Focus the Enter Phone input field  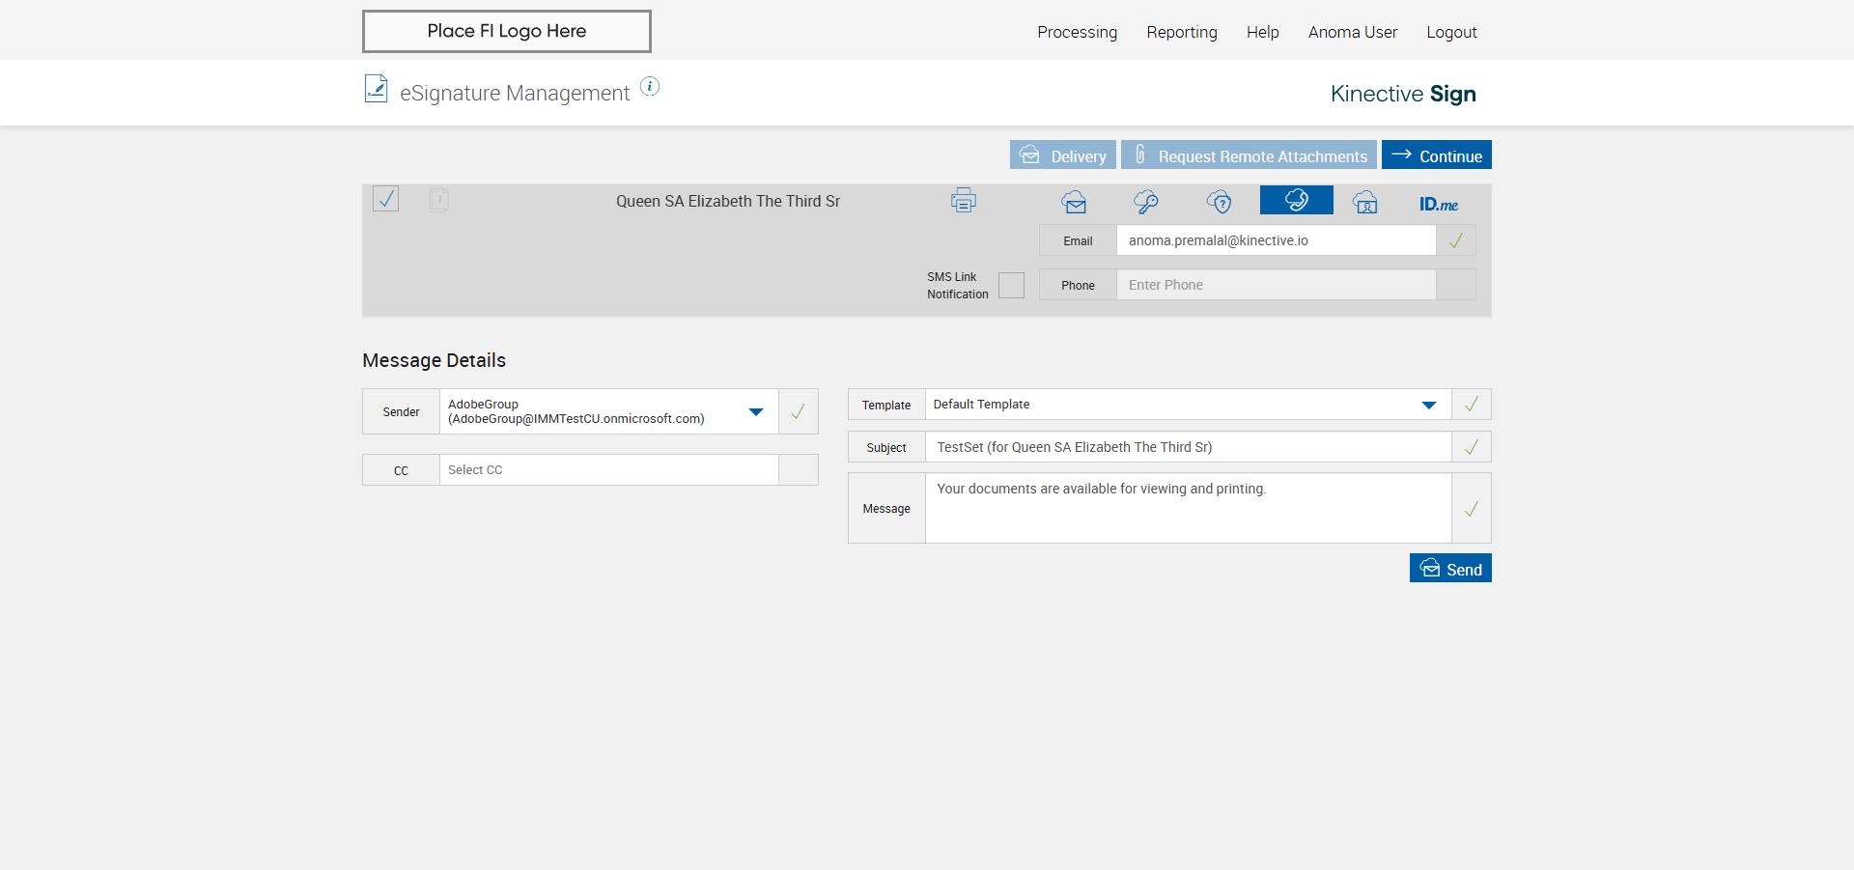tap(1275, 285)
